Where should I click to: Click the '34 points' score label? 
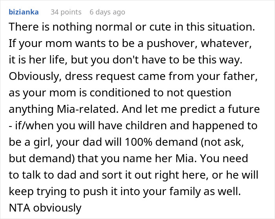tap(66, 12)
